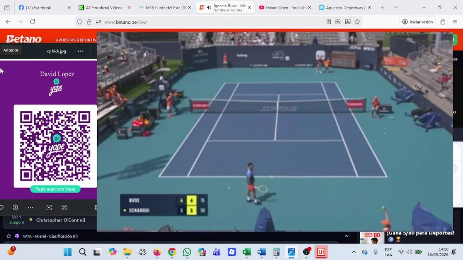Image resolution: width=463 pixels, height=260 pixels.
Task: Collapse the section with the up chevron
Action: point(346,236)
